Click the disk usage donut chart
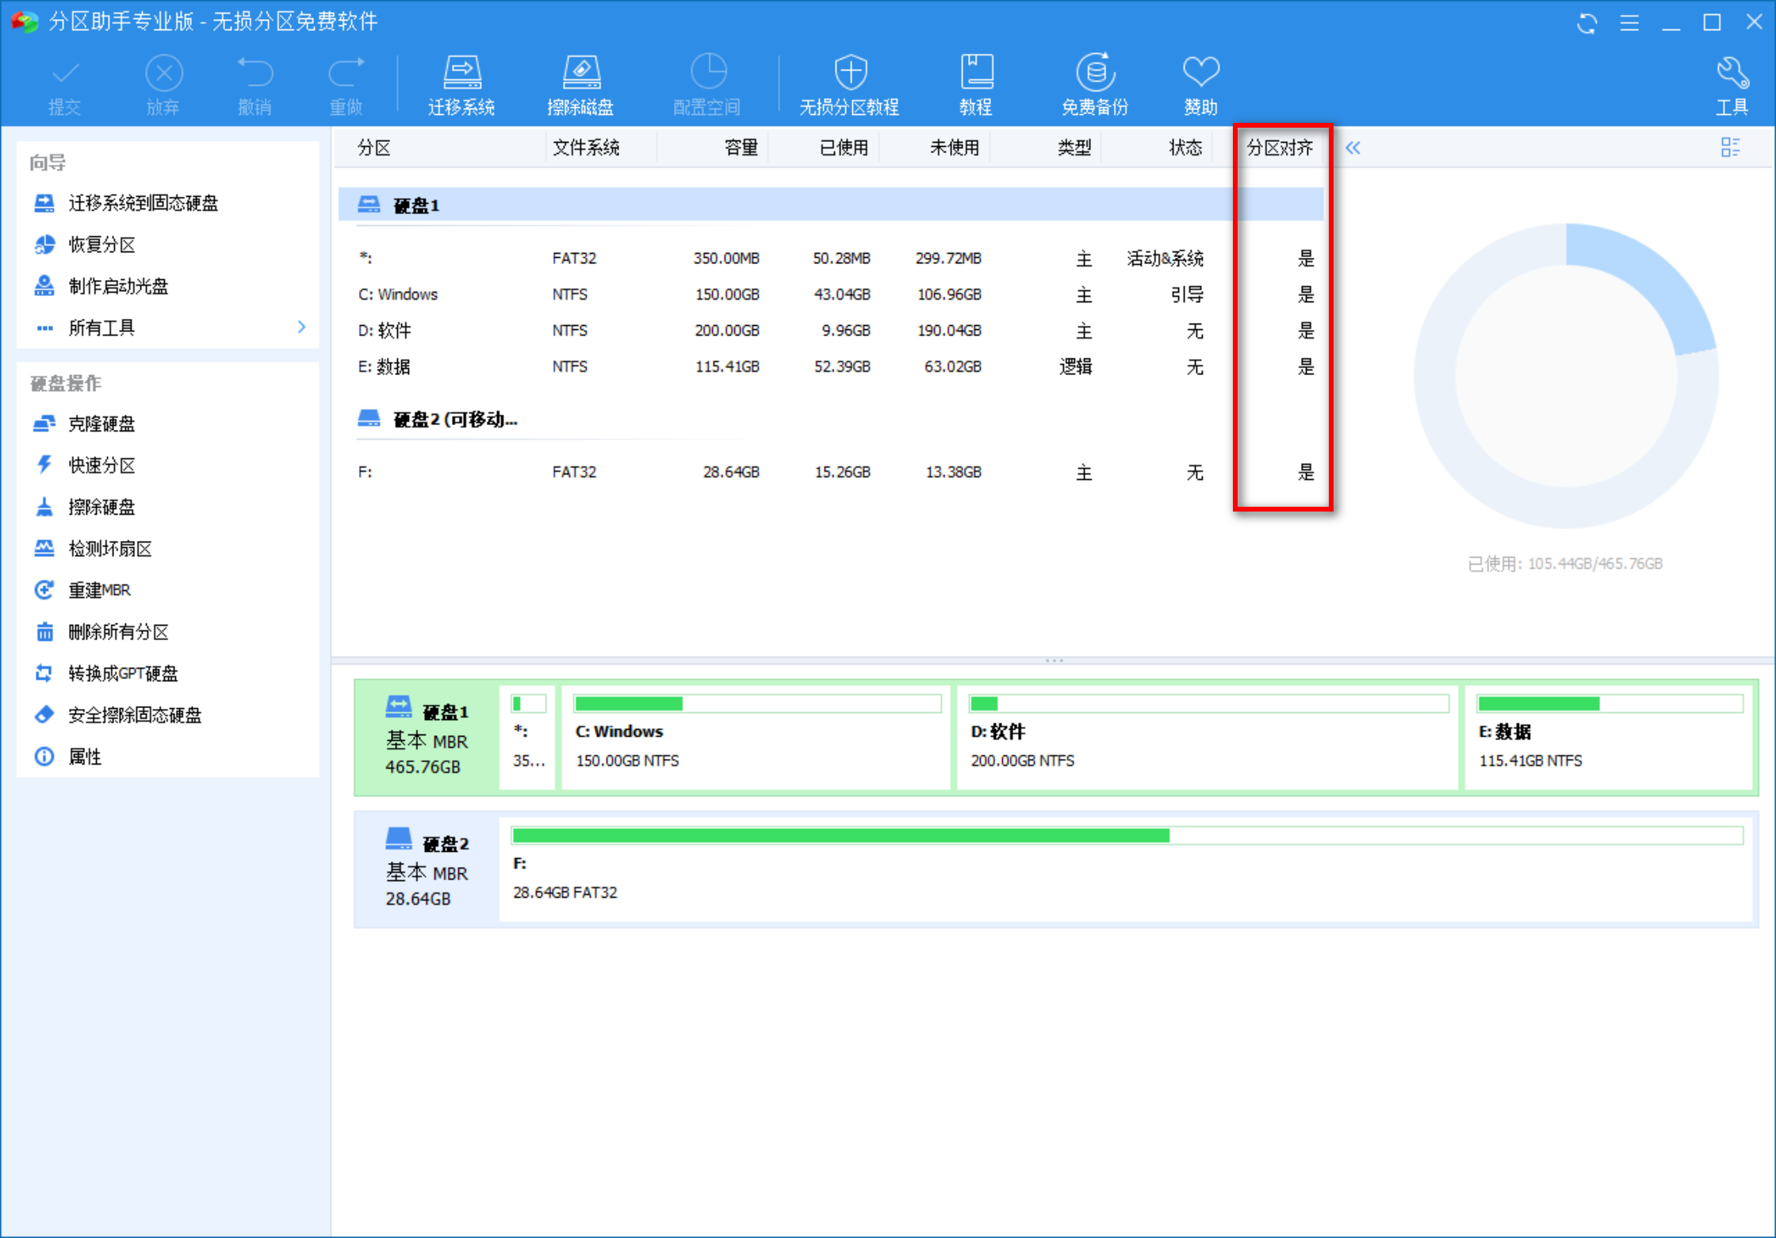The height and width of the screenshot is (1238, 1776). pyautogui.click(x=1566, y=376)
